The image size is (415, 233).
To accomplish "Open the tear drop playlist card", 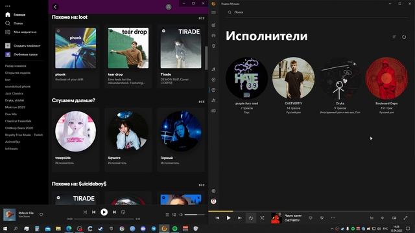I will tap(128, 56).
